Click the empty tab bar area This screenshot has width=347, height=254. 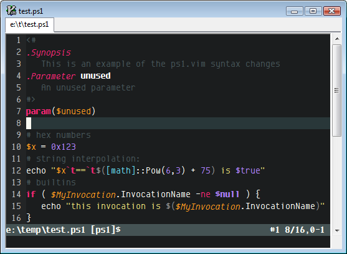pos(197,25)
